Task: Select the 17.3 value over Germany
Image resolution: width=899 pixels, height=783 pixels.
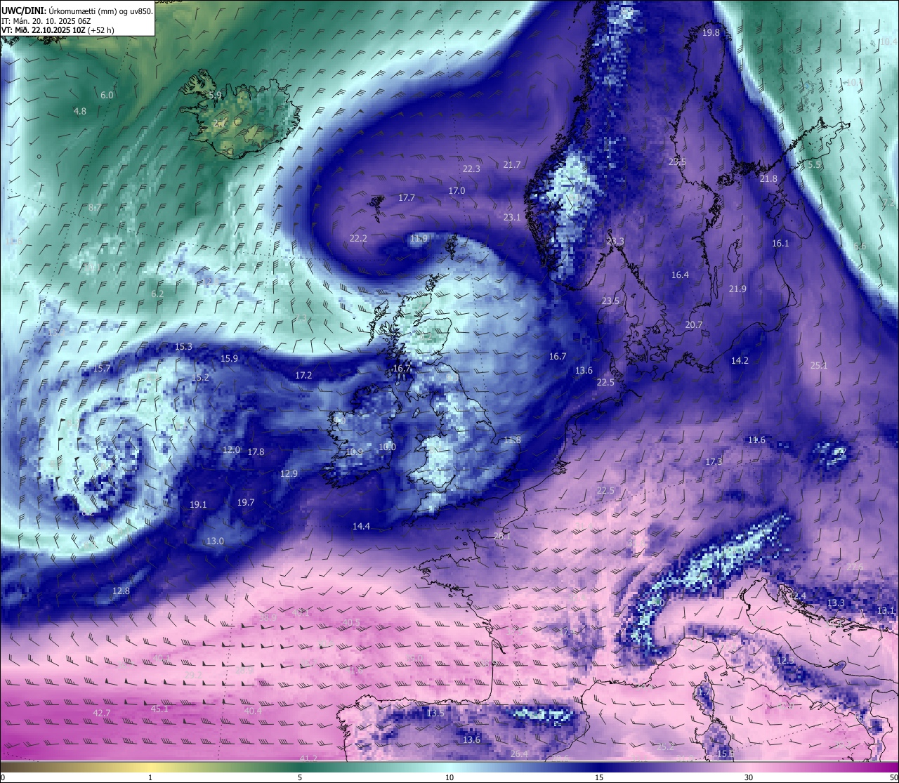Action: click(714, 461)
